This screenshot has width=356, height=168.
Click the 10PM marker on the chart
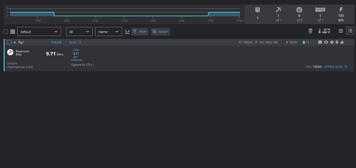tap(124, 21)
